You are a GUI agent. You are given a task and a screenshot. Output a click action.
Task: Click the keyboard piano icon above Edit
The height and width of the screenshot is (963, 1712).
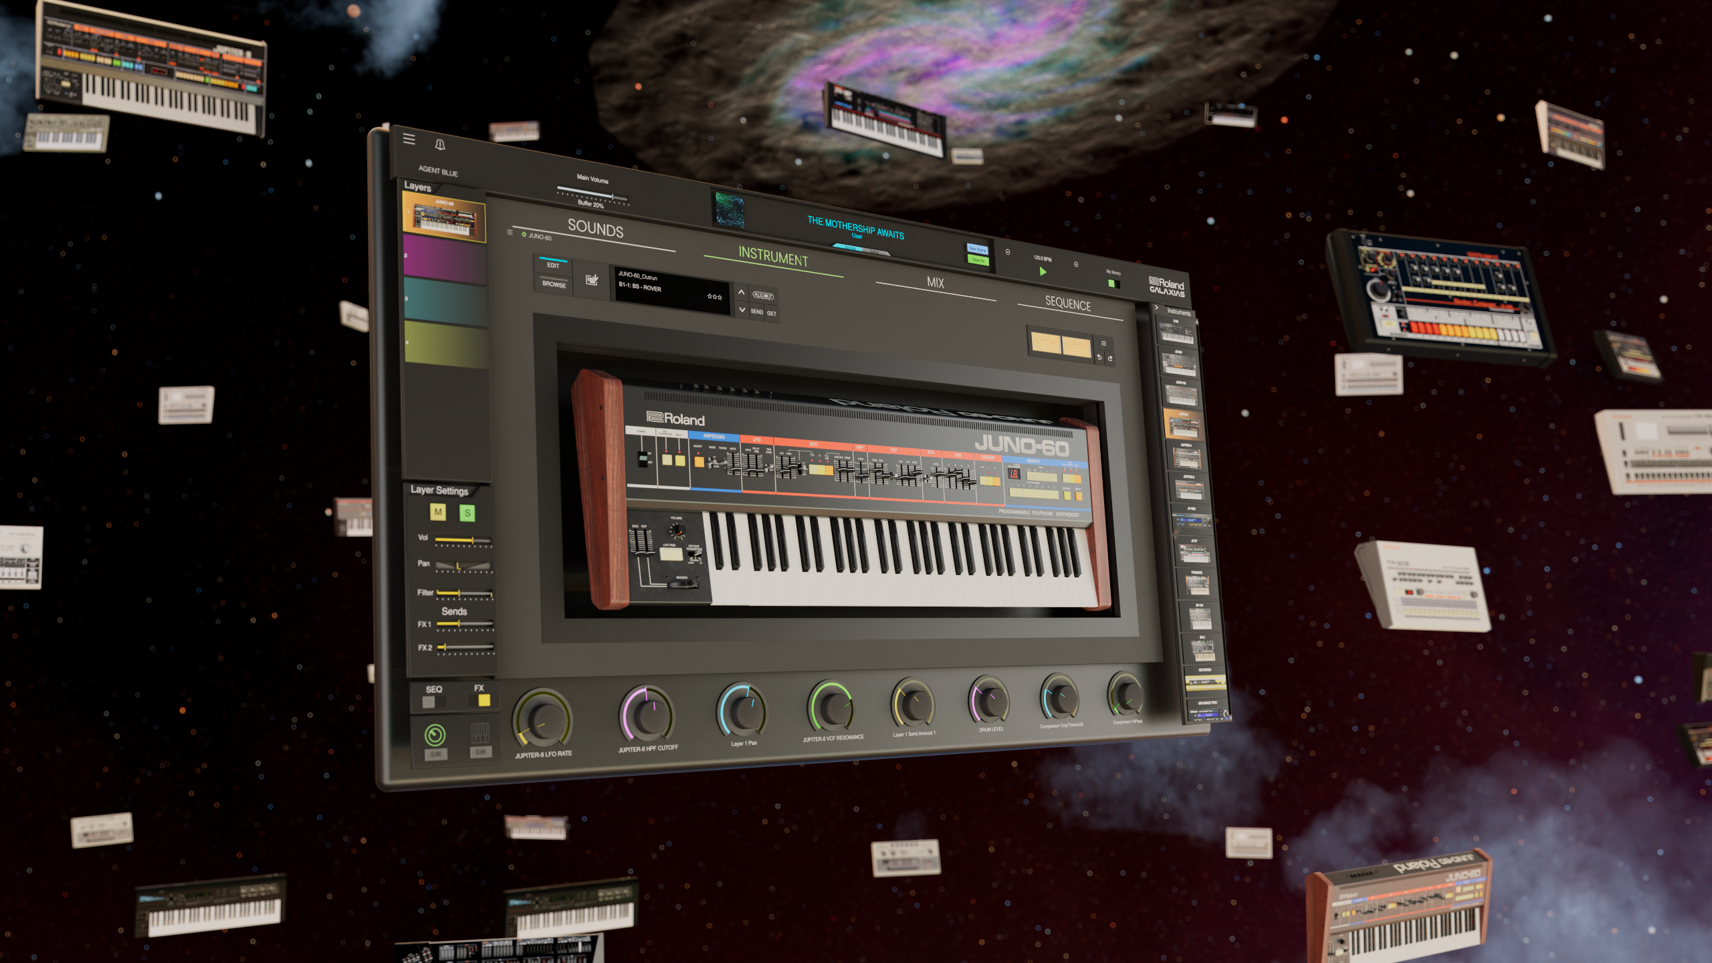coord(479,733)
